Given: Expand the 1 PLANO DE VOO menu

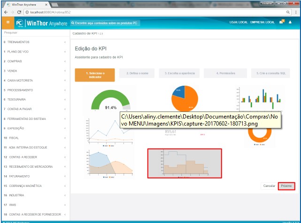Looking at the screenshot, I should [x=35, y=52].
